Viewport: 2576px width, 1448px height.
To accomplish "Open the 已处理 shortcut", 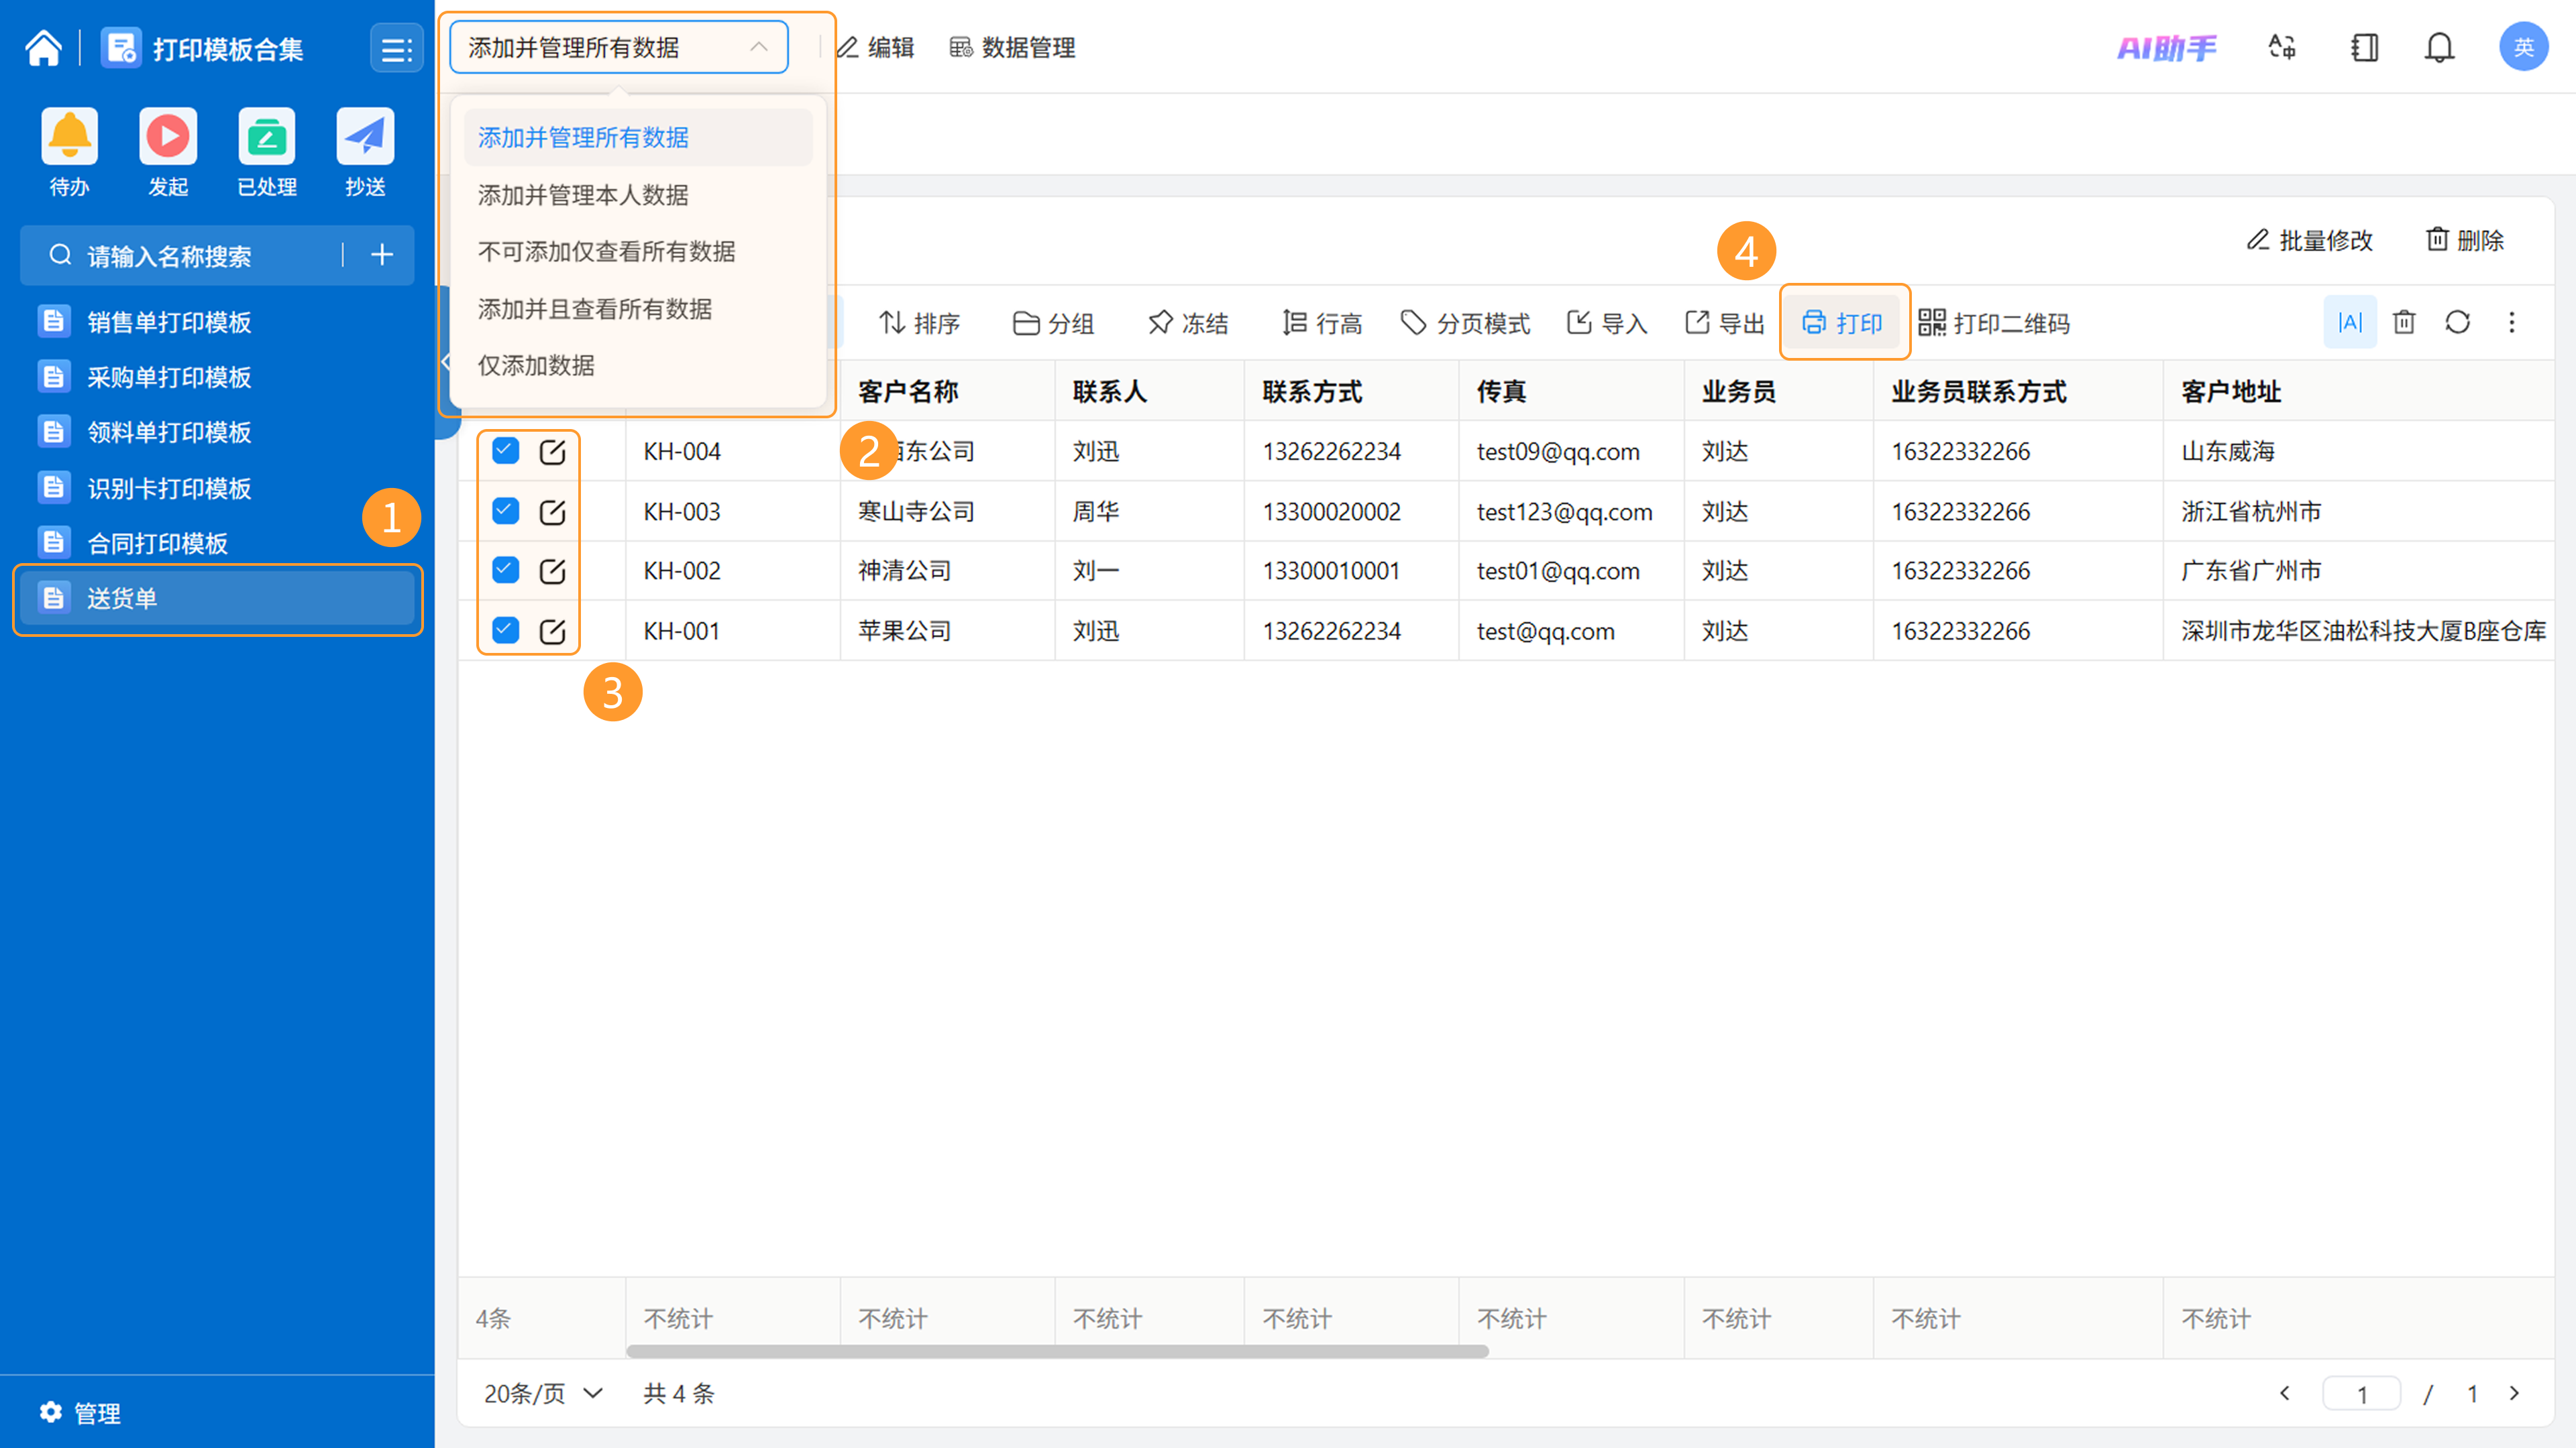I will (x=267, y=152).
